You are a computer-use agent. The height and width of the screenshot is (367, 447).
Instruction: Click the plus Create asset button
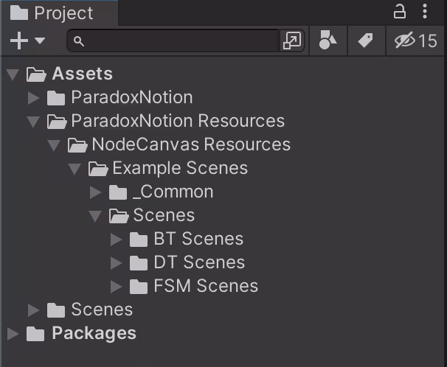(x=19, y=41)
